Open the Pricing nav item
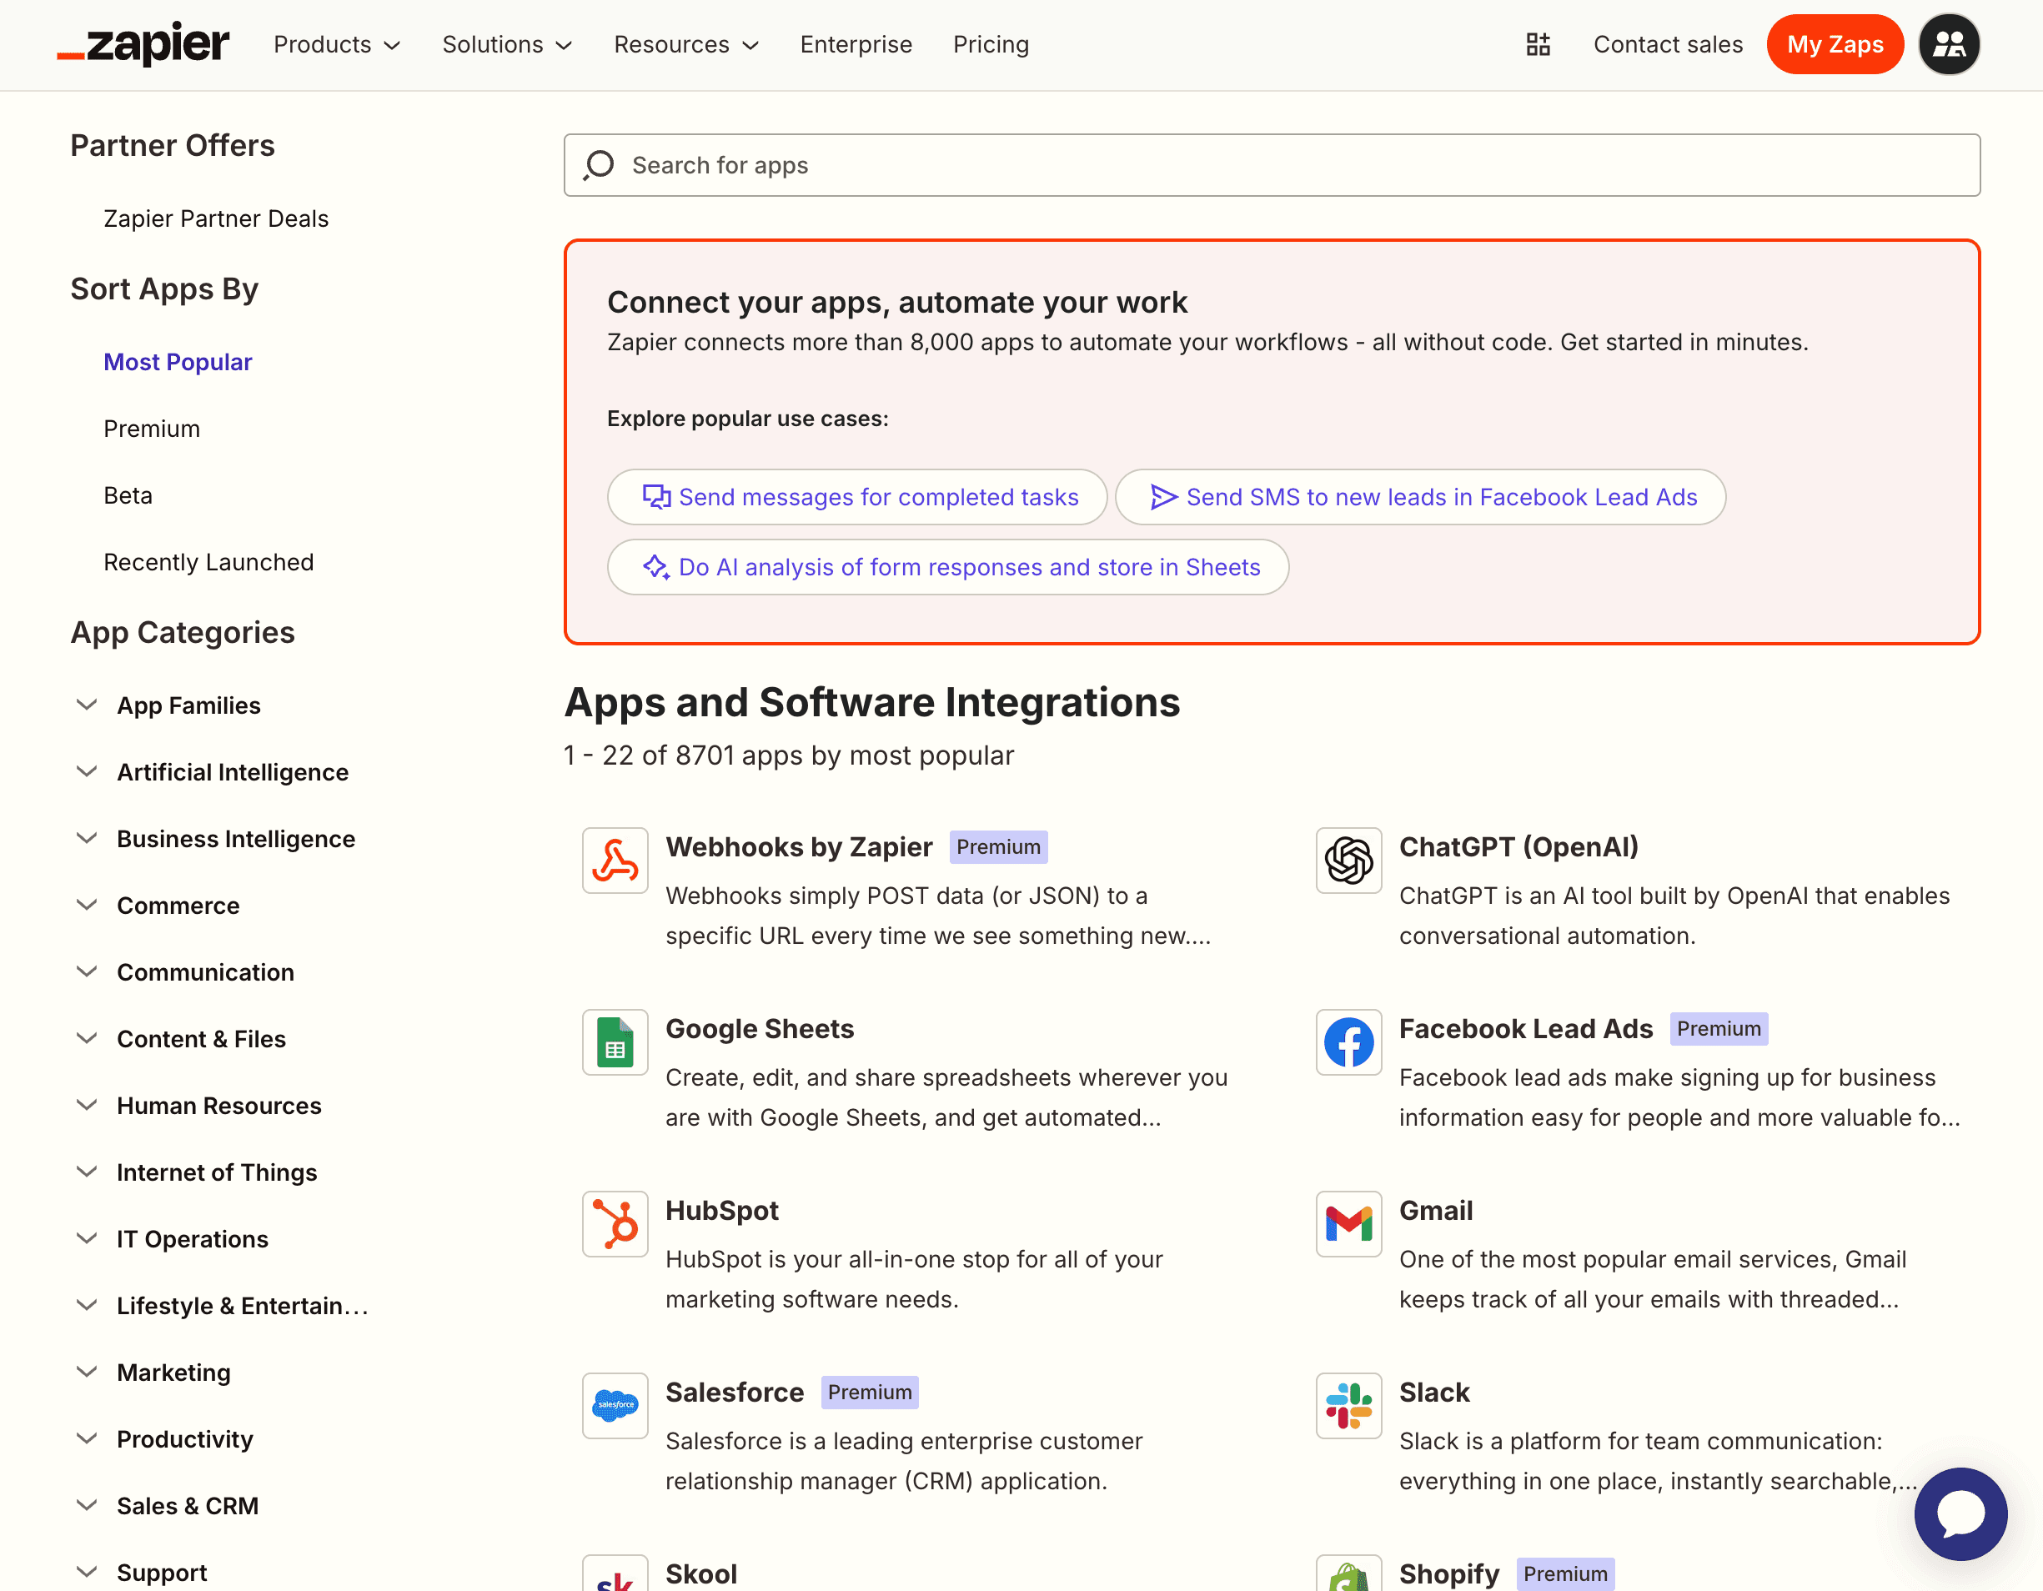Image resolution: width=2043 pixels, height=1591 pixels. pos(991,44)
